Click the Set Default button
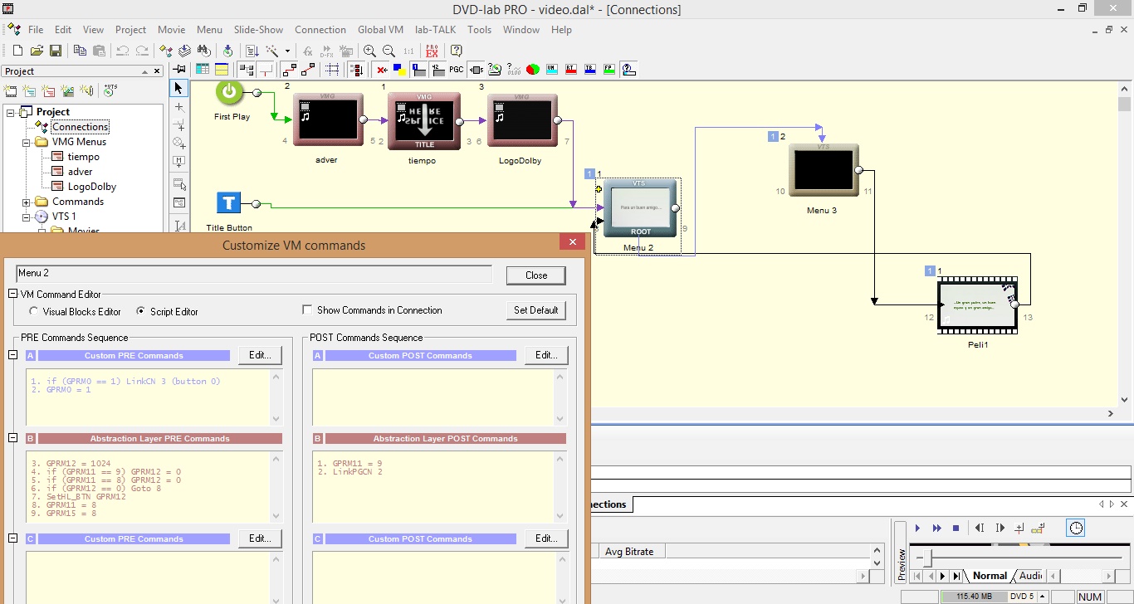Viewport: 1134px width, 604px height. pos(535,310)
